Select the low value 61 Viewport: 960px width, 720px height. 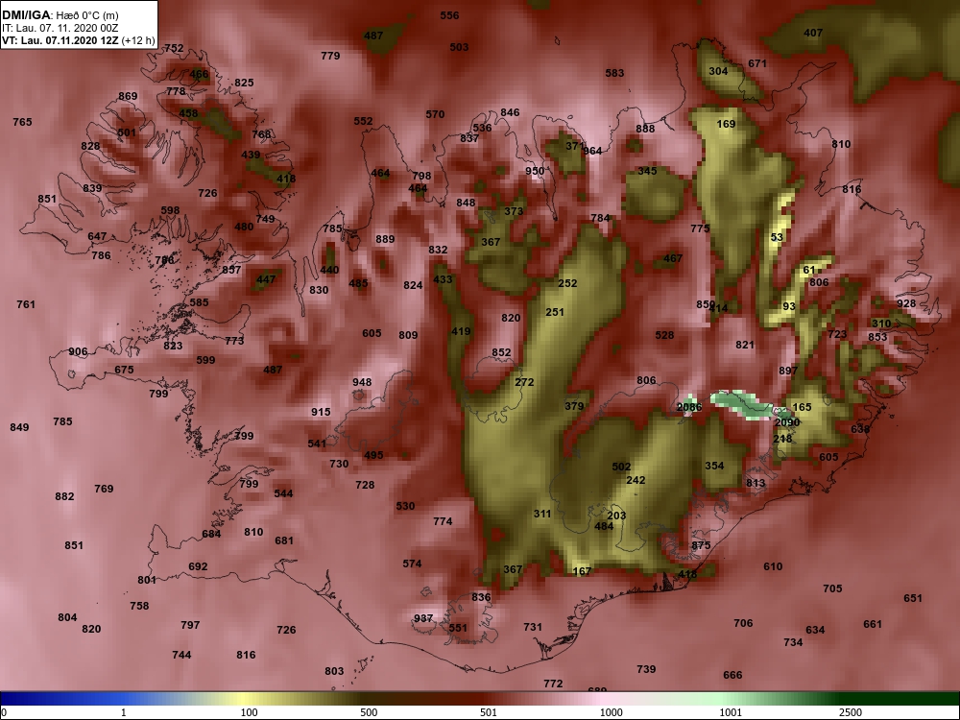pos(809,270)
